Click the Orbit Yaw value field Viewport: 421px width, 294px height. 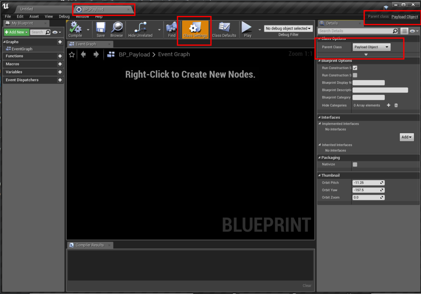pyautogui.click(x=368, y=190)
